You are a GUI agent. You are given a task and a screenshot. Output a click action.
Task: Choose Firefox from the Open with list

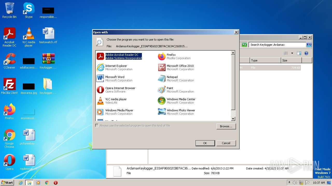coord(174,56)
